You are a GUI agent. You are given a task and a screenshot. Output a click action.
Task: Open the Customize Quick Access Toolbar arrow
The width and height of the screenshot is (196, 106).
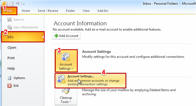click(x=24, y=4)
